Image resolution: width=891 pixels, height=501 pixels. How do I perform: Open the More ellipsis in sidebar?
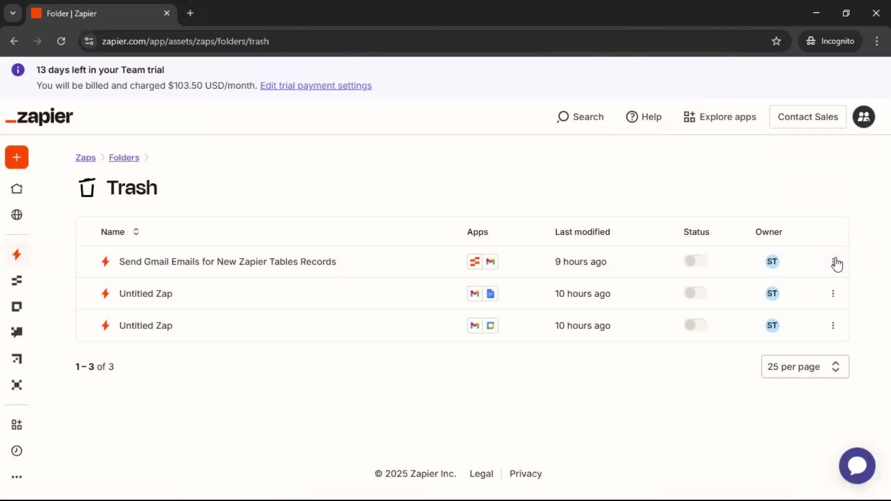tap(17, 477)
